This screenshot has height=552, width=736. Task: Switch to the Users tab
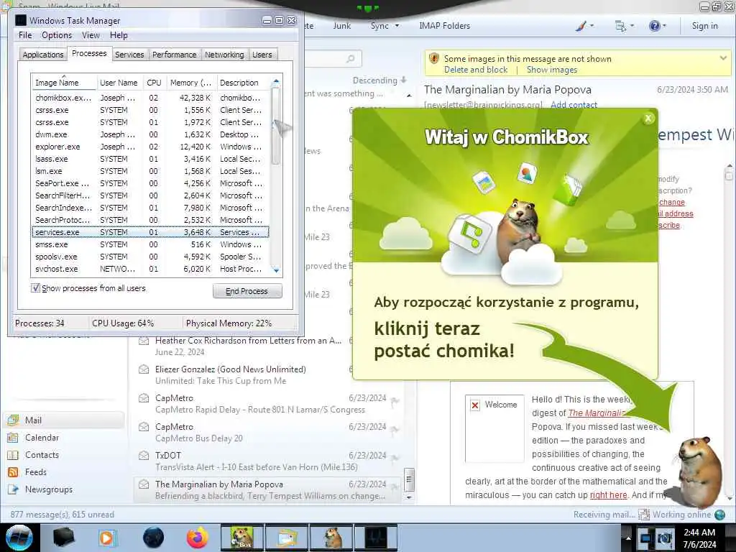pos(262,55)
